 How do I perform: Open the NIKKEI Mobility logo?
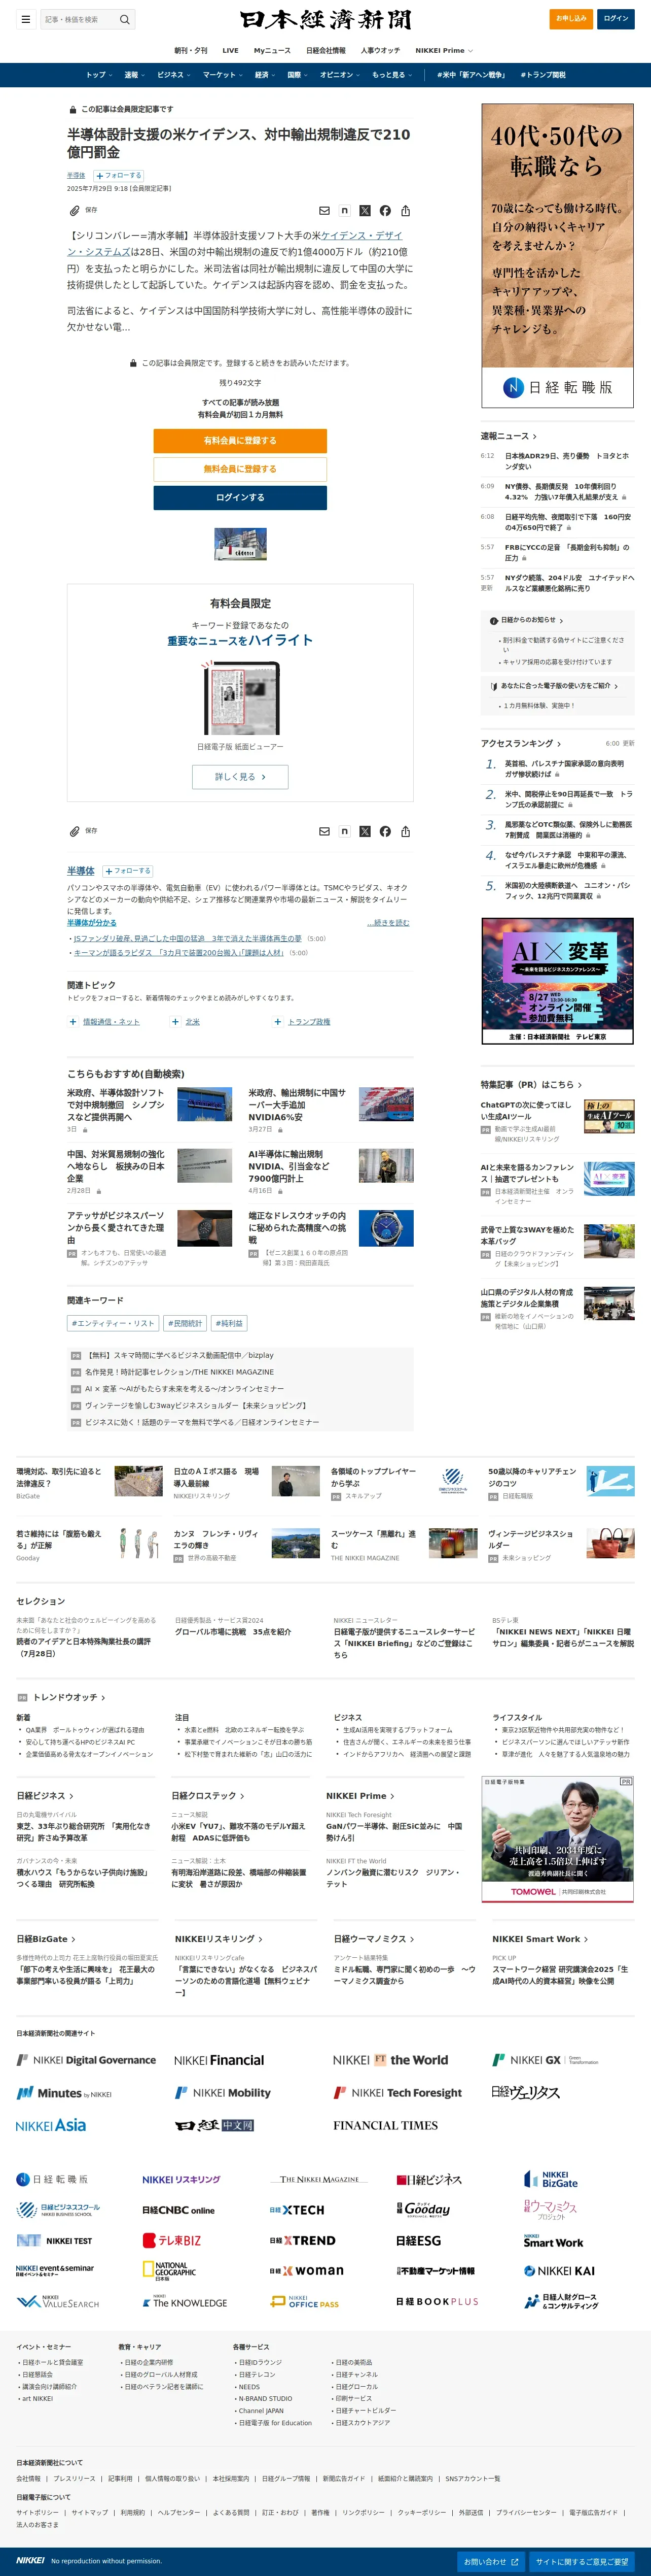click(x=223, y=2092)
